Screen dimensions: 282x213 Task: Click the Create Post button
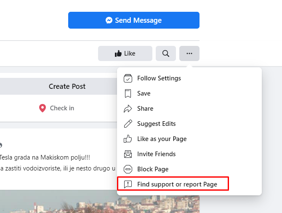(59, 86)
